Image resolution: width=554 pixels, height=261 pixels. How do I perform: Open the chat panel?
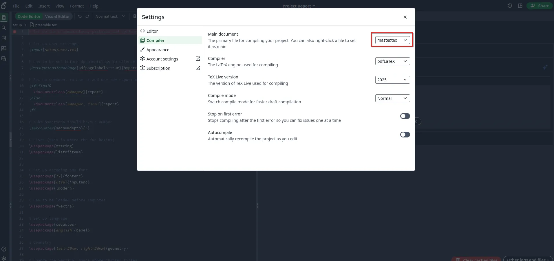(x=3, y=58)
